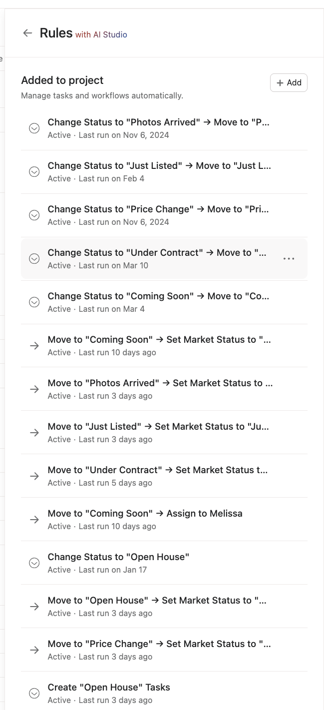The image size is (324, 710).
Task: Click the status icon beside "Change Status to Open House"
Action: pos(34,563)
